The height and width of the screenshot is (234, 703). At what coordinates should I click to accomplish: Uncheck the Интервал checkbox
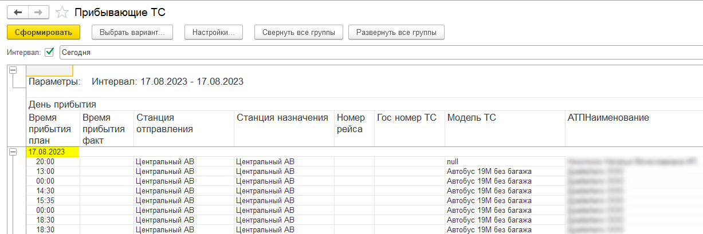pos(49,52)
